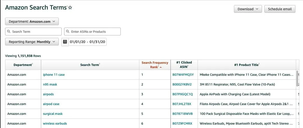The width and height of the screenshot is (303, 128).
Task: Open the Download dropdown menu
Action: [x=248, y=9]
